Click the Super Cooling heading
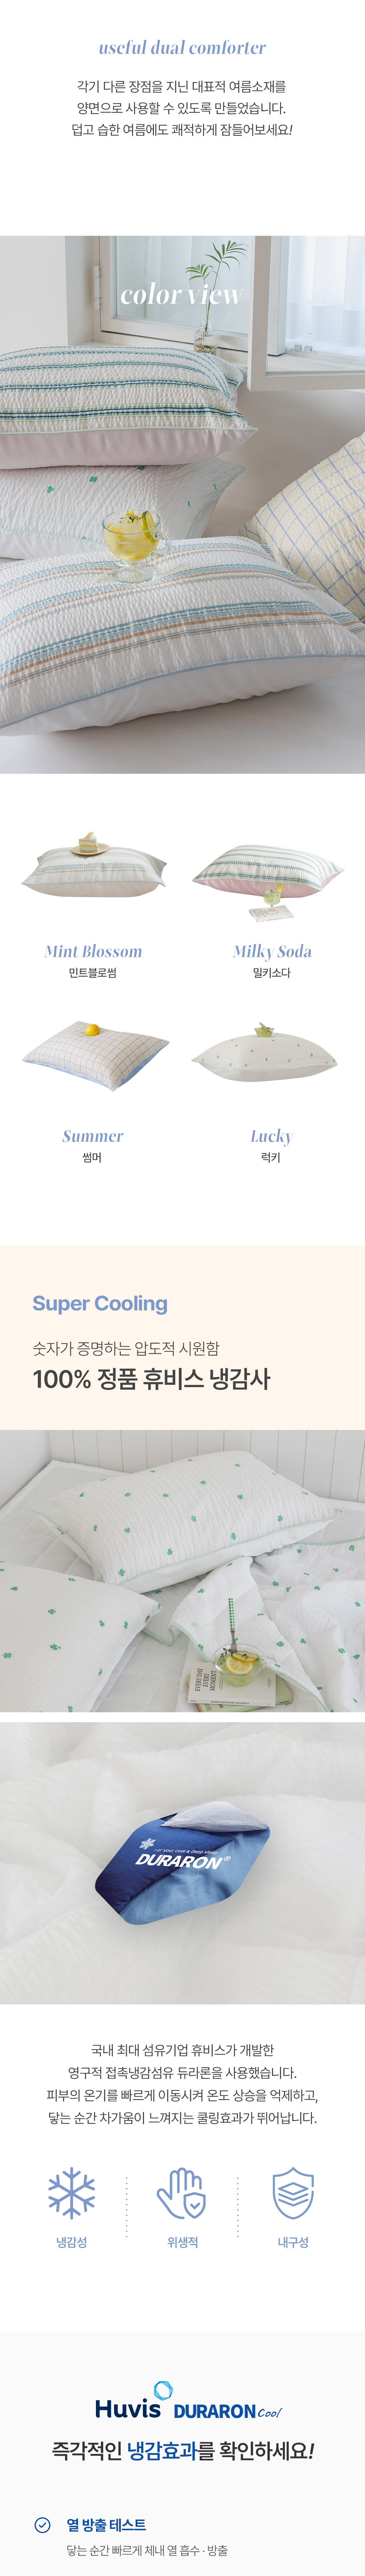365x2576 pixels. [x=100, y=1303]
